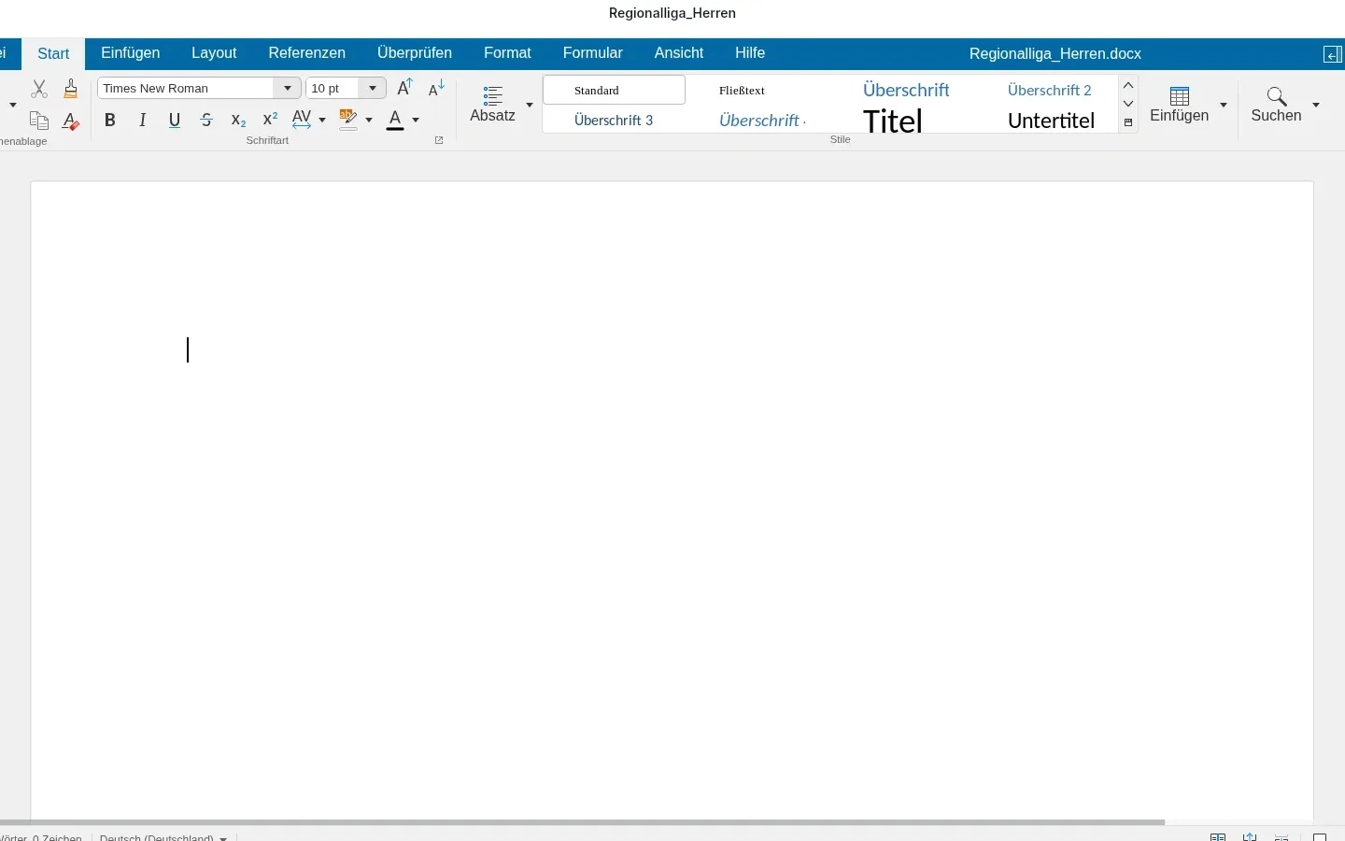Increase font size with A-up icon
Screen dimensions: 1345x841
[404, 88]
